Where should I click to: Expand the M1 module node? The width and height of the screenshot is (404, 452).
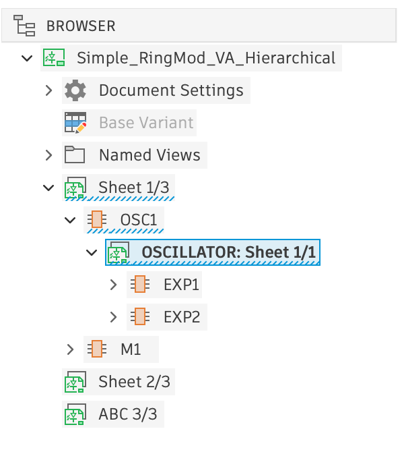point(71,349)
